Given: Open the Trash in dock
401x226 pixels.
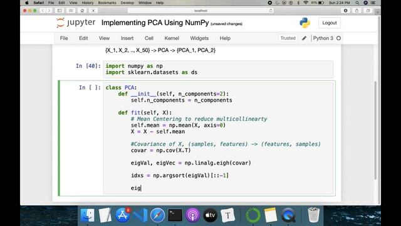Looking at the screenshot, I should pos(313,215).
